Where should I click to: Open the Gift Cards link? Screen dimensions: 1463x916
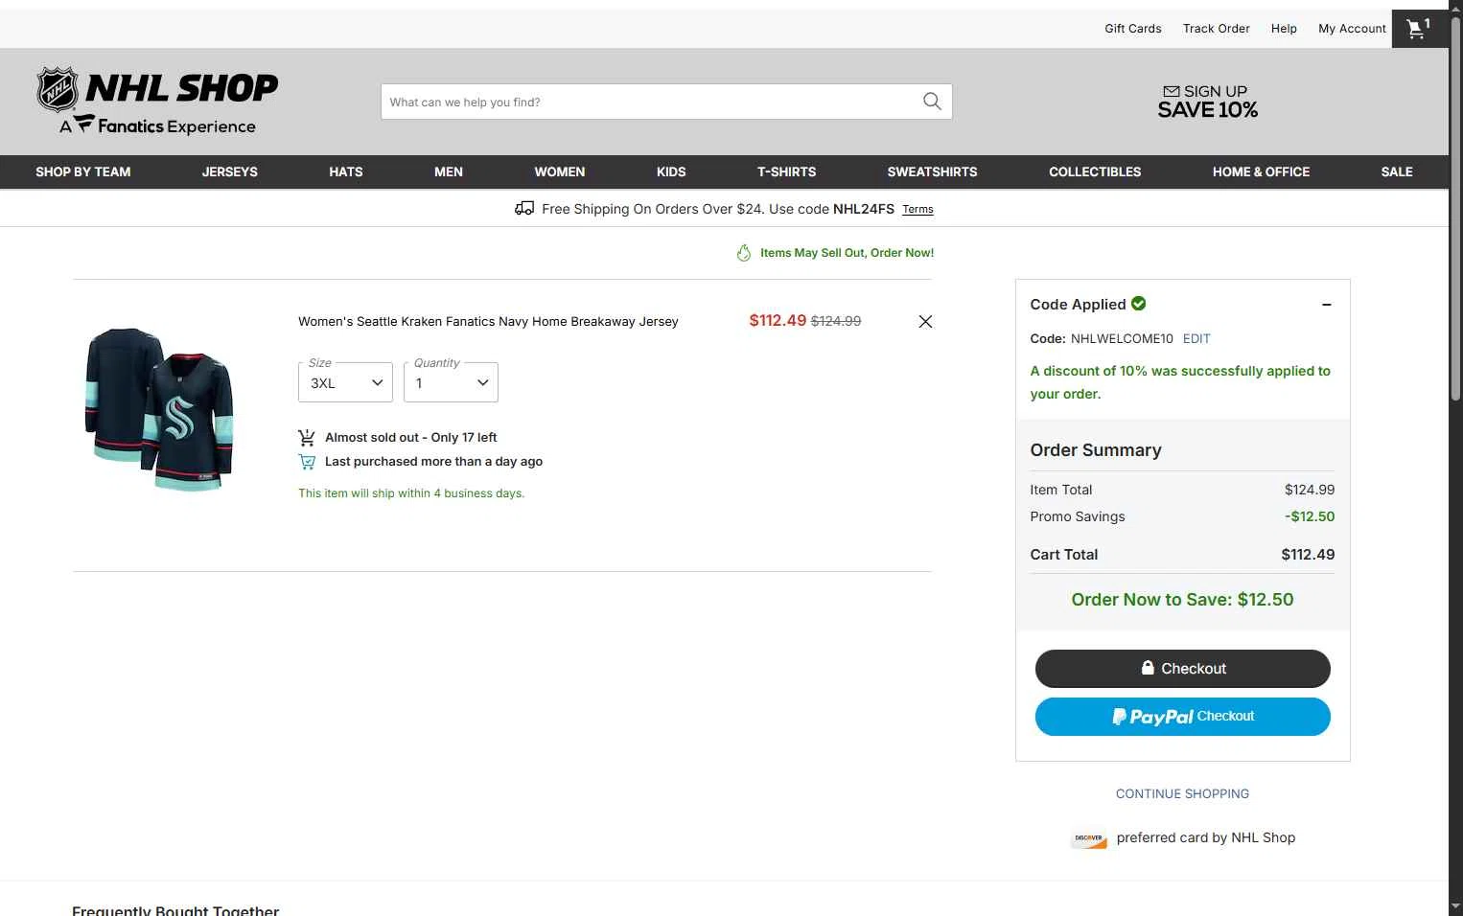pyautogui.click(x=1133, y=29)
